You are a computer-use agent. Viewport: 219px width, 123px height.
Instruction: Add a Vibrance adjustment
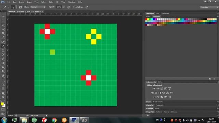[170, 88]
